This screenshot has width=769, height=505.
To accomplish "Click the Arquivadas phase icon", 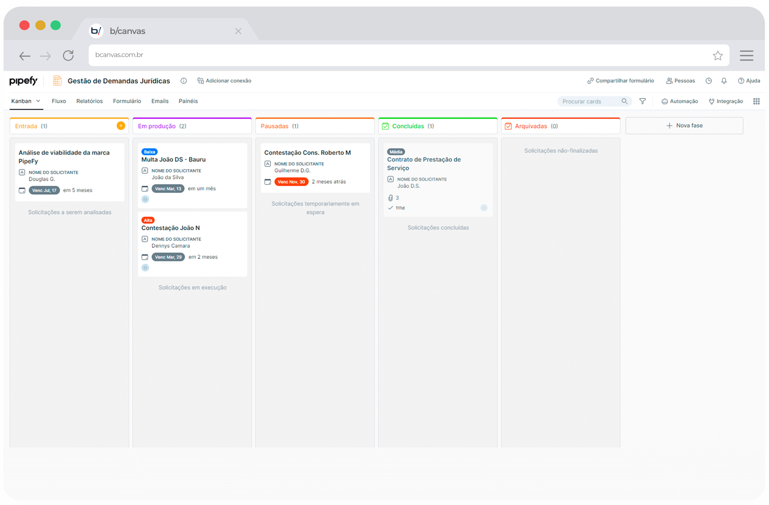I will (508, 126).
